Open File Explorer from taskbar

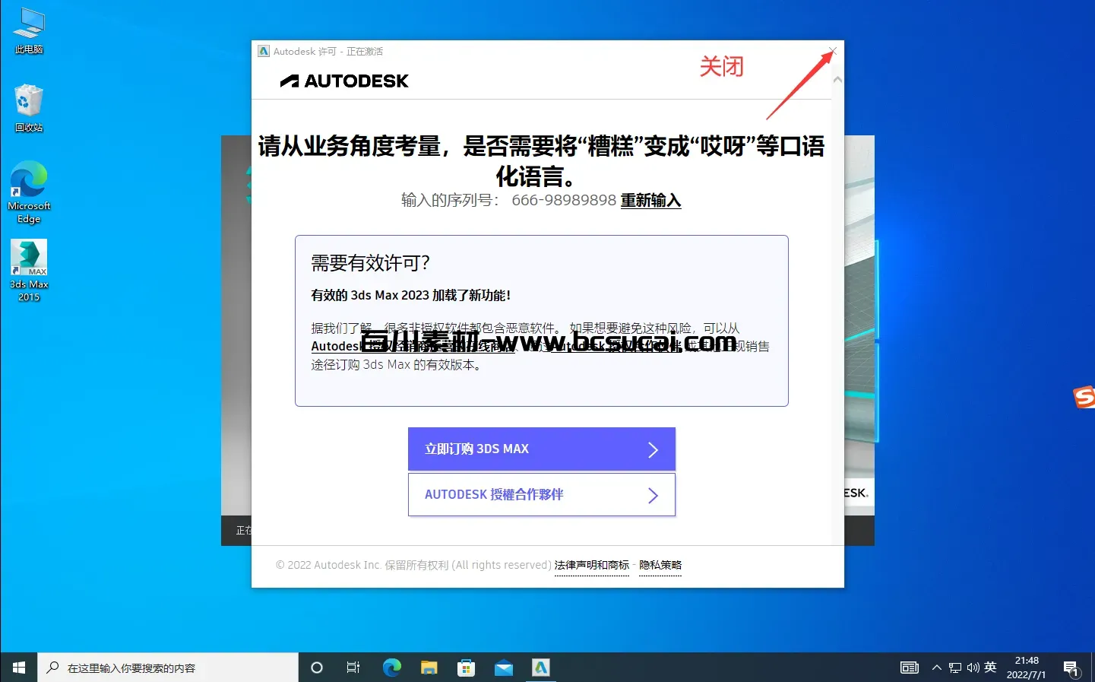pos(429,668)
